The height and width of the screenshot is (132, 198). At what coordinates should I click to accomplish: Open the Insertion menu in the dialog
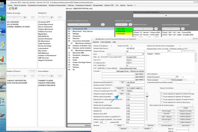[96, 42]
